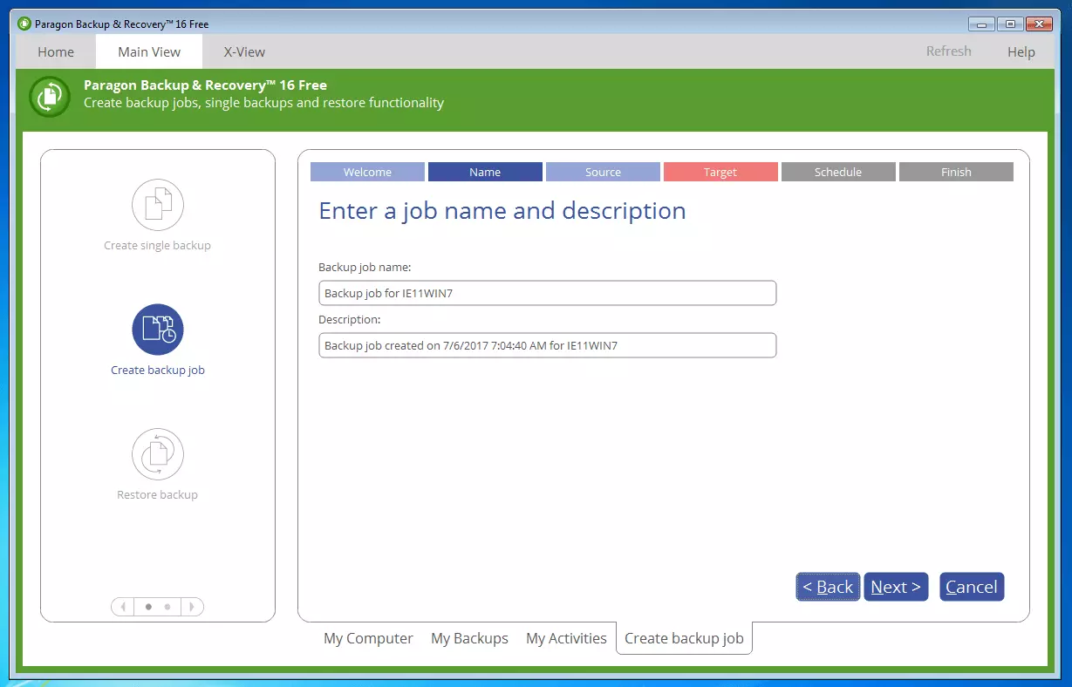
Task: Go to next sidebar page arrow
Action: (x=192, y=606)
